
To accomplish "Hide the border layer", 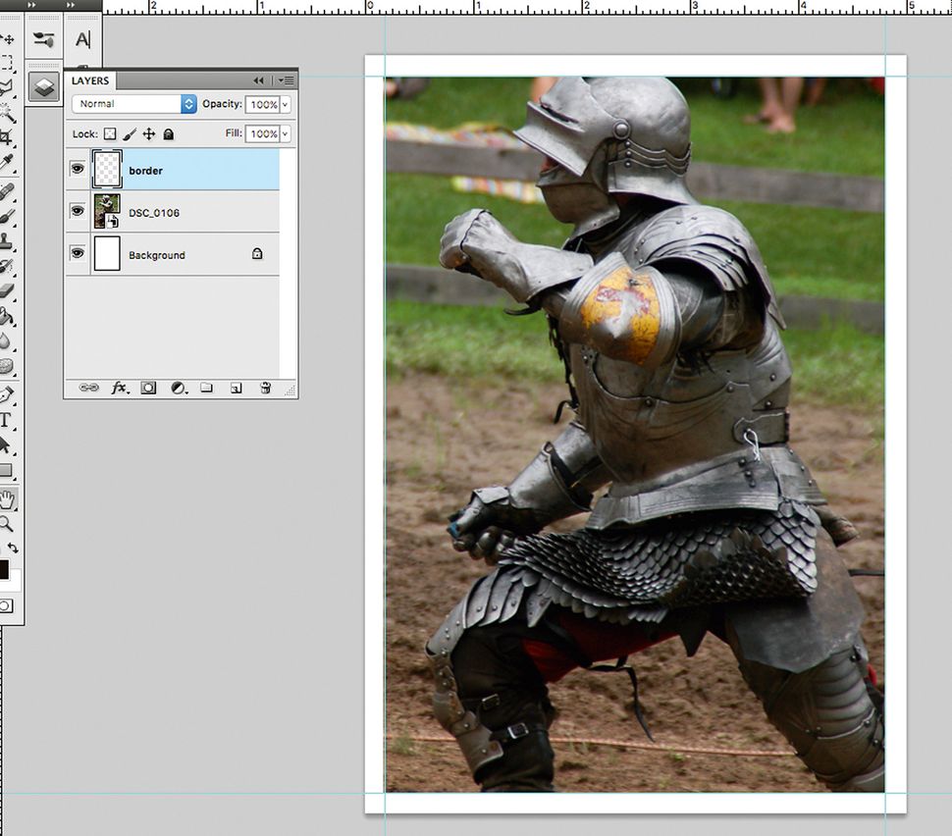I will coord(78,169).
